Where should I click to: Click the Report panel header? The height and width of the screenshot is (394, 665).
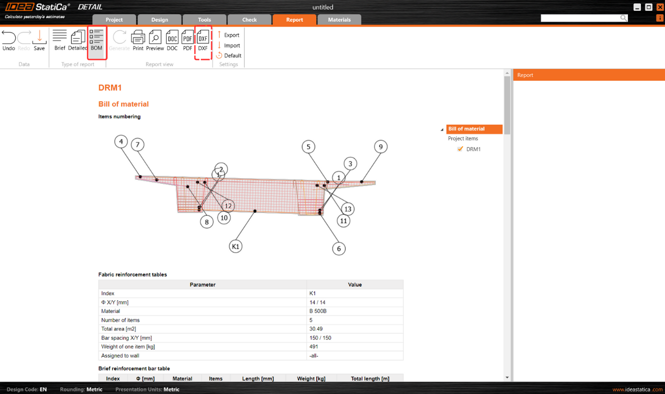pos(589,75)
